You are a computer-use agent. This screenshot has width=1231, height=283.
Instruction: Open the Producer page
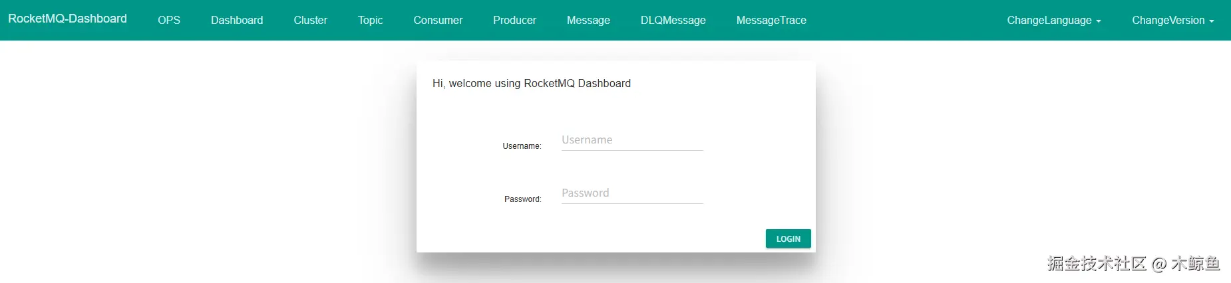tap(514, 20)
